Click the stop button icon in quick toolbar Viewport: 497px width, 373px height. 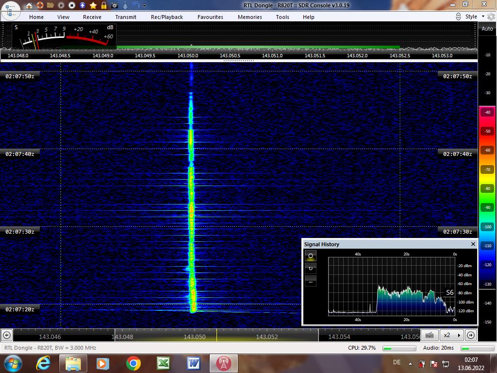(72, 5)
